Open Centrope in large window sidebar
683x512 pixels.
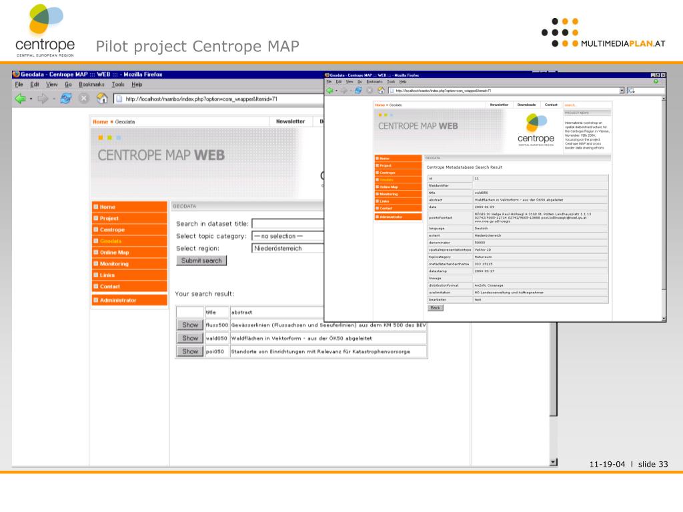click(129, 229)
